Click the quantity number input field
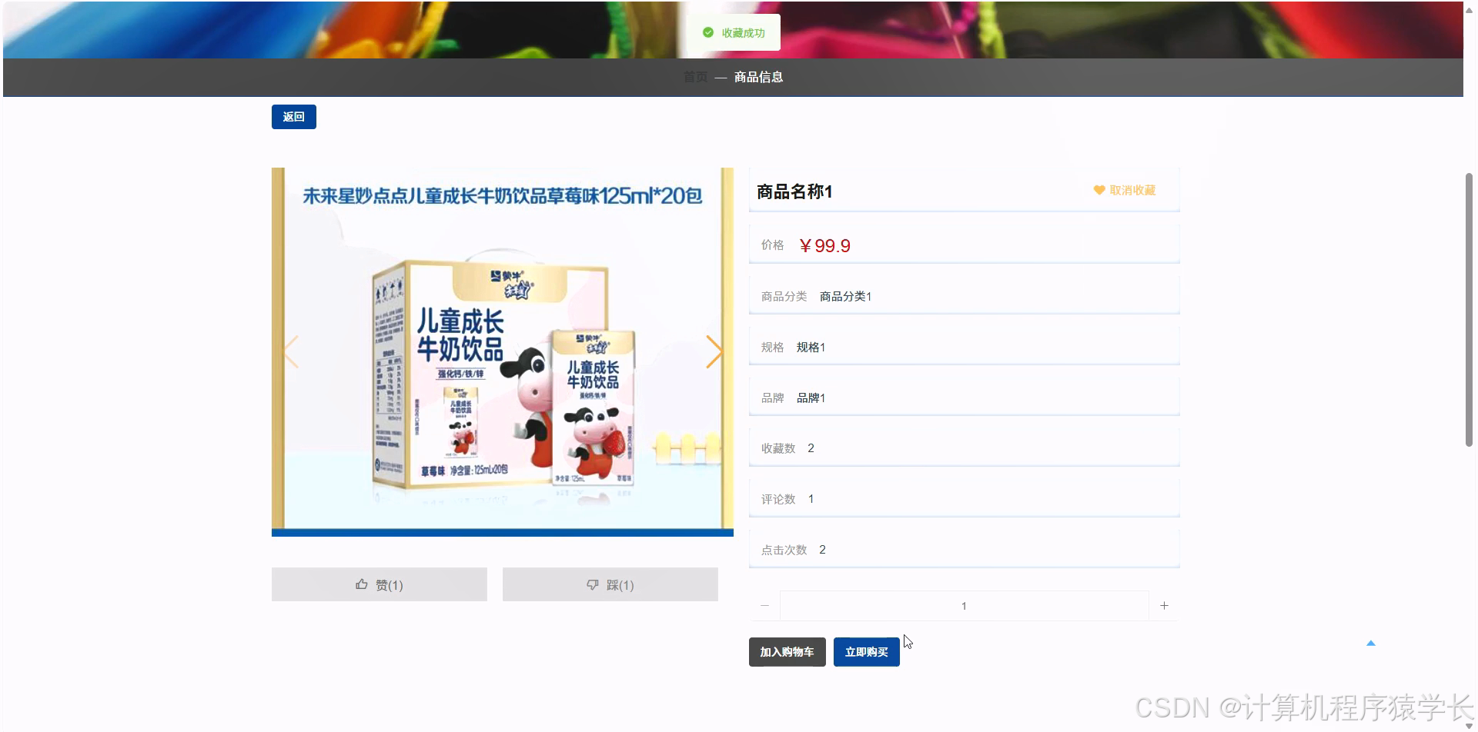 963,605
